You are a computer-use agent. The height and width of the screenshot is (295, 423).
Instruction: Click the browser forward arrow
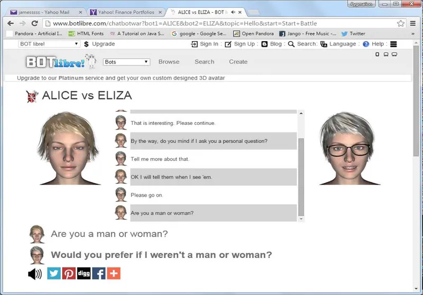pyautogui.click(x=23, y=23)
